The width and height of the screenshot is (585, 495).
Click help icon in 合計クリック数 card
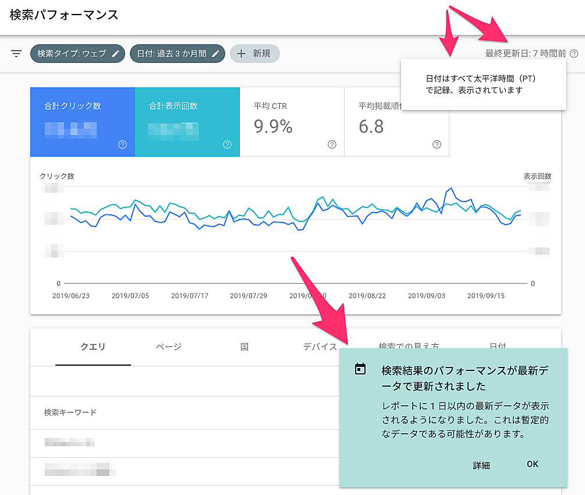pyautogui.click(x=122, y=144)
